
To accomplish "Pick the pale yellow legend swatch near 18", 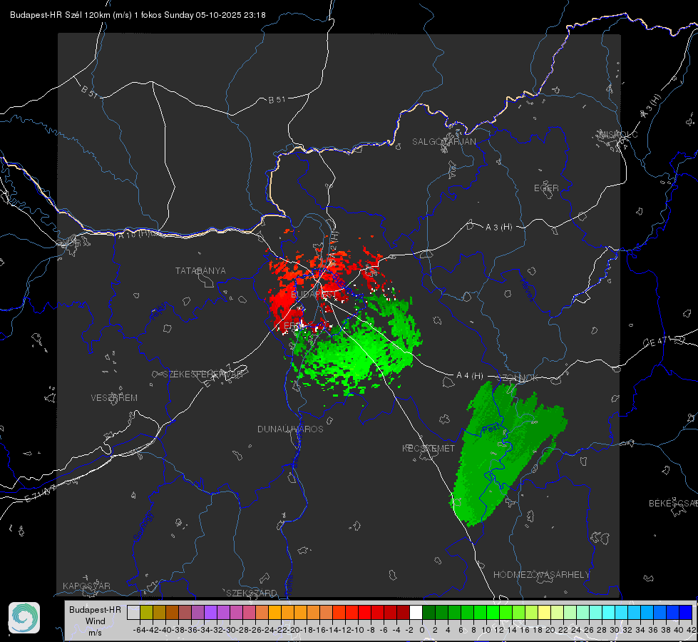I will coord(544,612).
